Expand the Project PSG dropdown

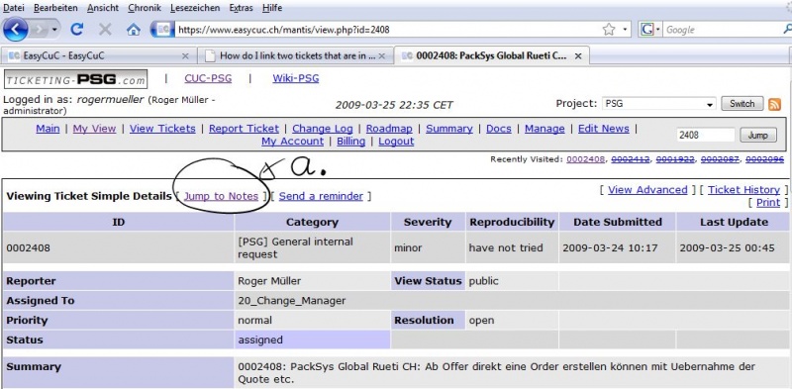pos(658,104)
